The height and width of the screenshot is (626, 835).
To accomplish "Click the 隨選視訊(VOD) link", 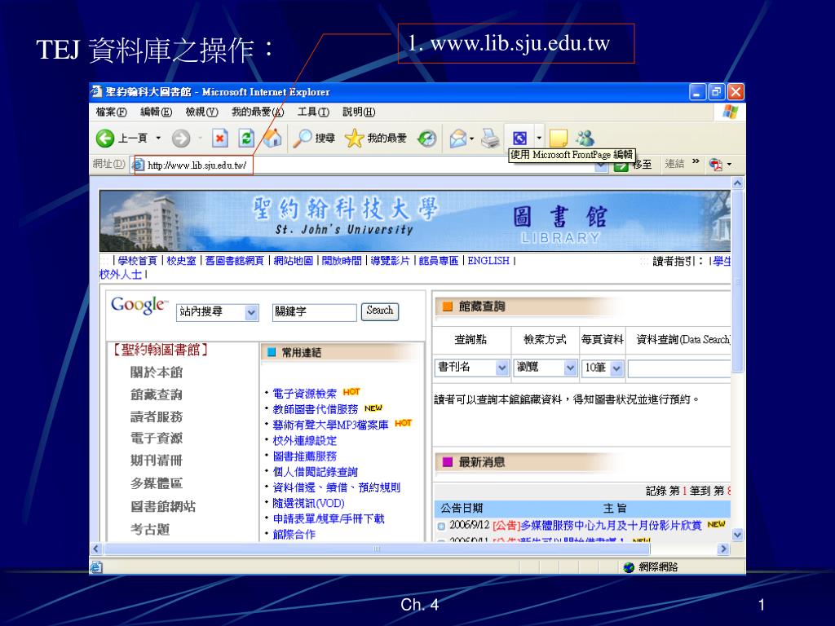I will point(308,503).
